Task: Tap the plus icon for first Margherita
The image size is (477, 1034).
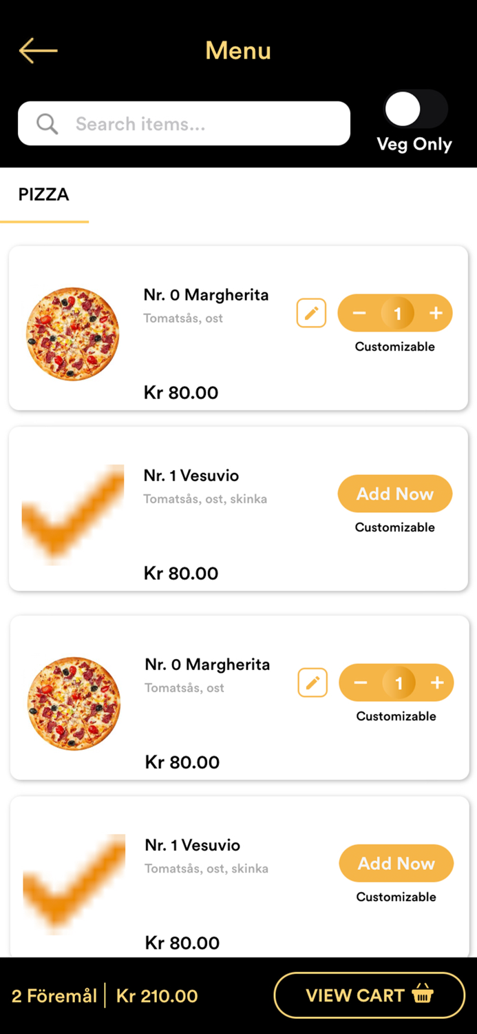Action: 436,313
